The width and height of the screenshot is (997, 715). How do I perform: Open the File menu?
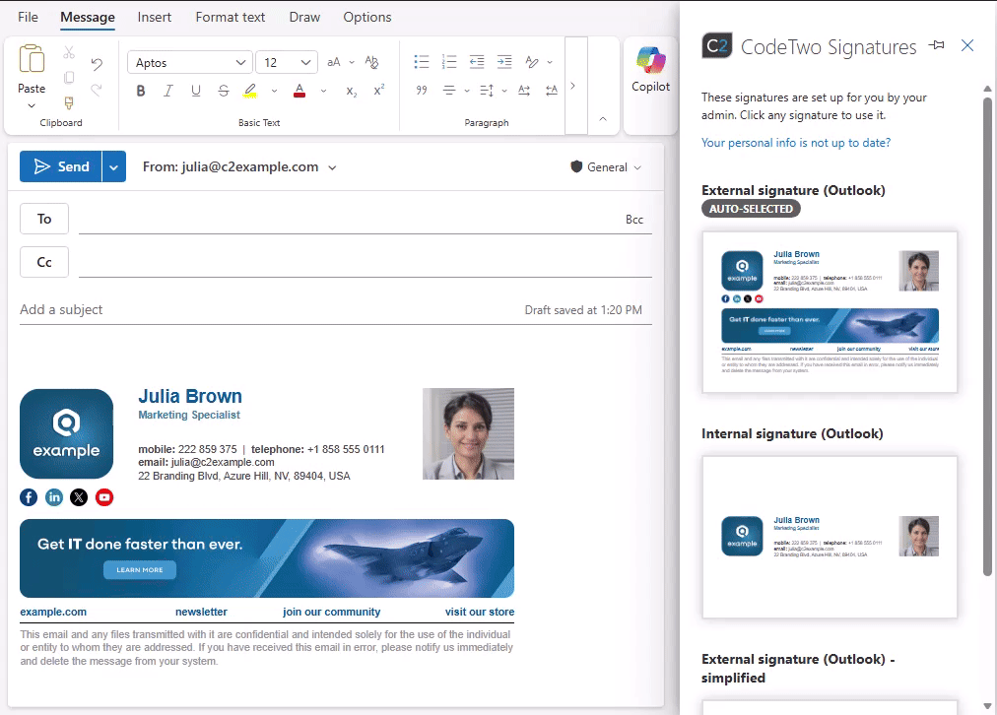[x=28, y=17]
